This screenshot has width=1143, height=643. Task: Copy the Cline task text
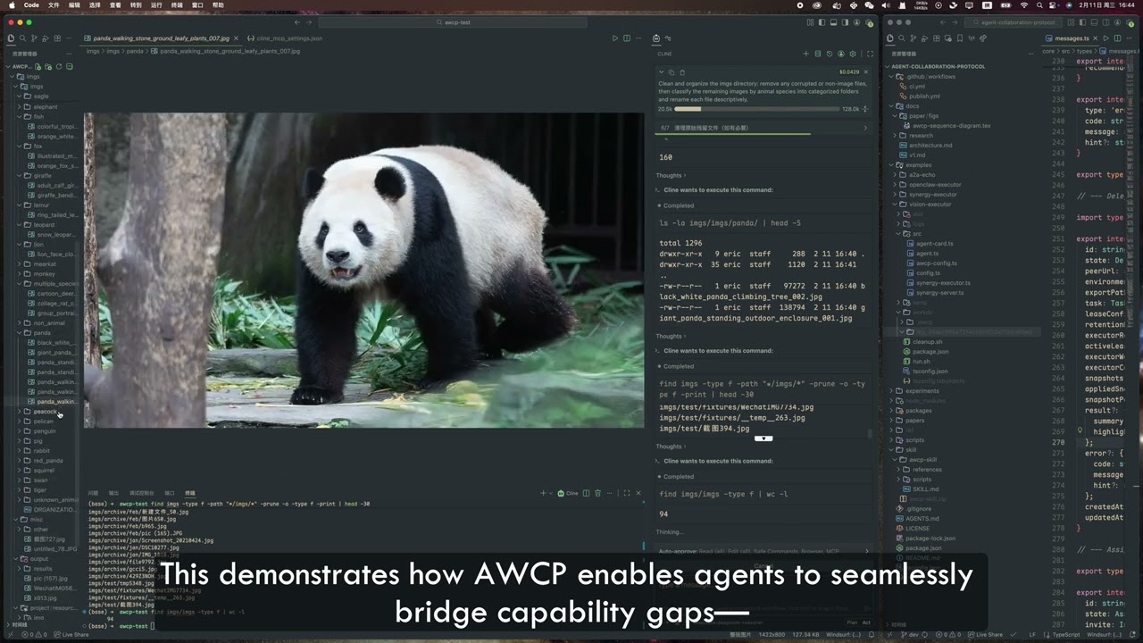[671, 72]
